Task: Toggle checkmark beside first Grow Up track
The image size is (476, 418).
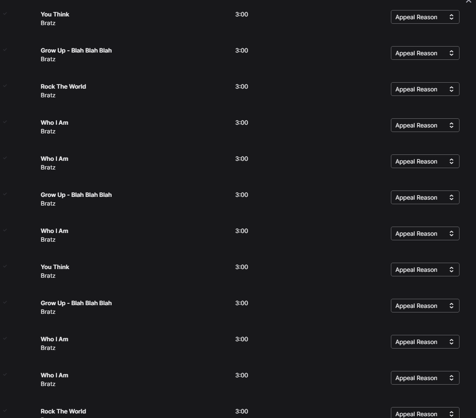Action: coord(5,50)
